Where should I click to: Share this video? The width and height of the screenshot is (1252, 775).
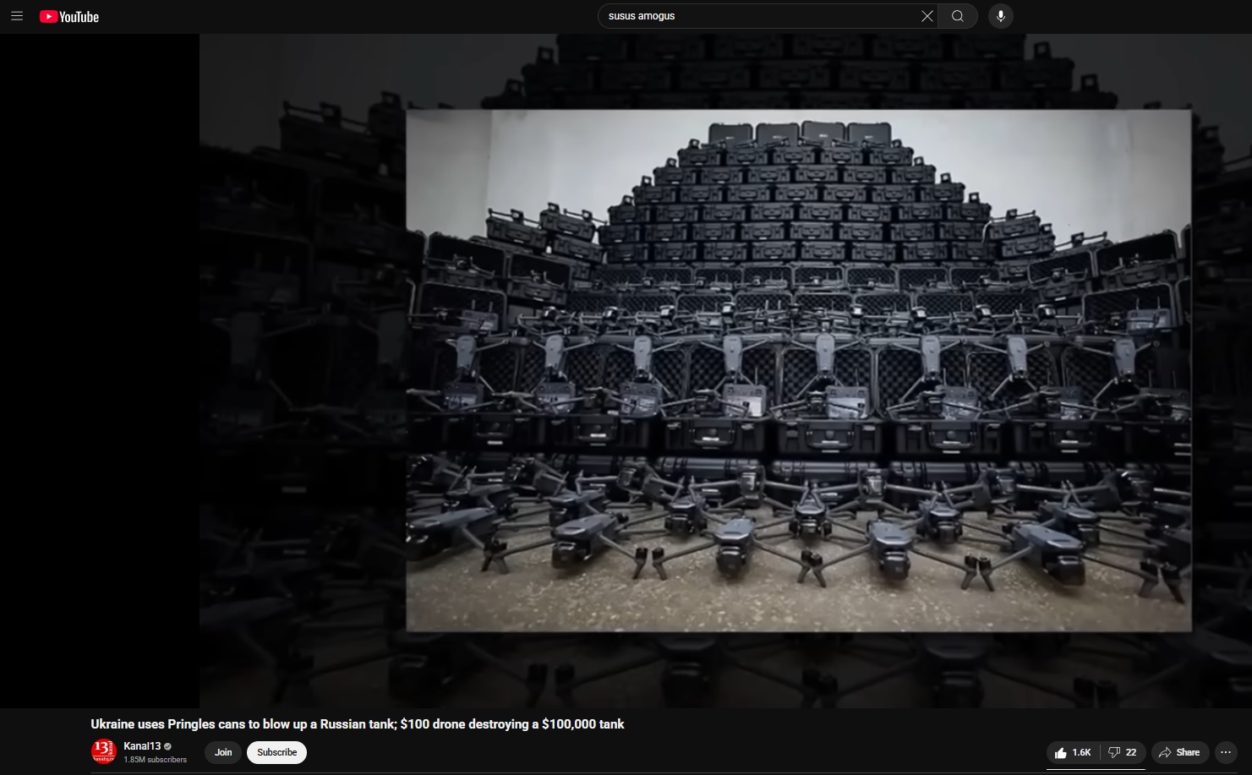(1180, 752)
